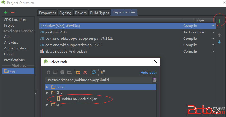This screenshot has width=226, height=117.
Task: Toggle showing hidden files and directories
Action: pyautogui.click(x=102, y=72)
